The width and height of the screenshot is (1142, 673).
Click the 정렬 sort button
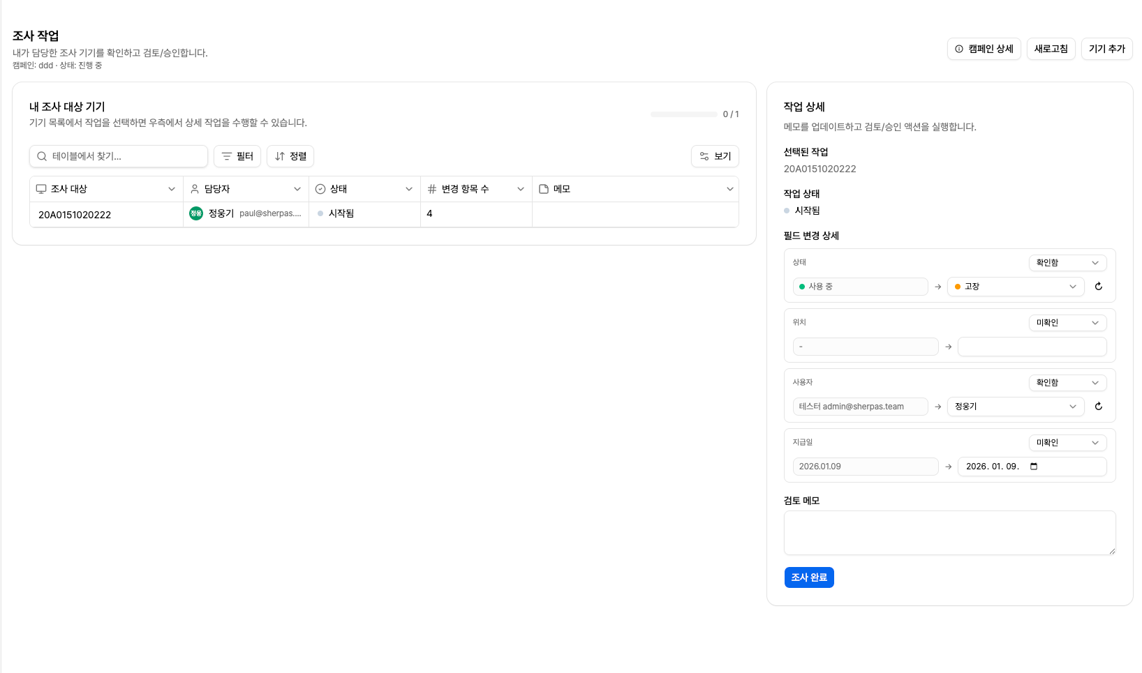click(290, 156)
